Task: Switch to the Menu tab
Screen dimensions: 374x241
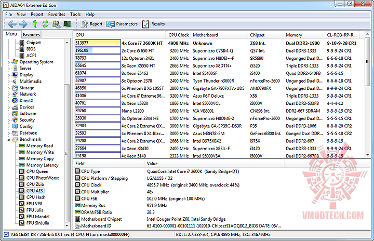Action: (x=11, y=34)
